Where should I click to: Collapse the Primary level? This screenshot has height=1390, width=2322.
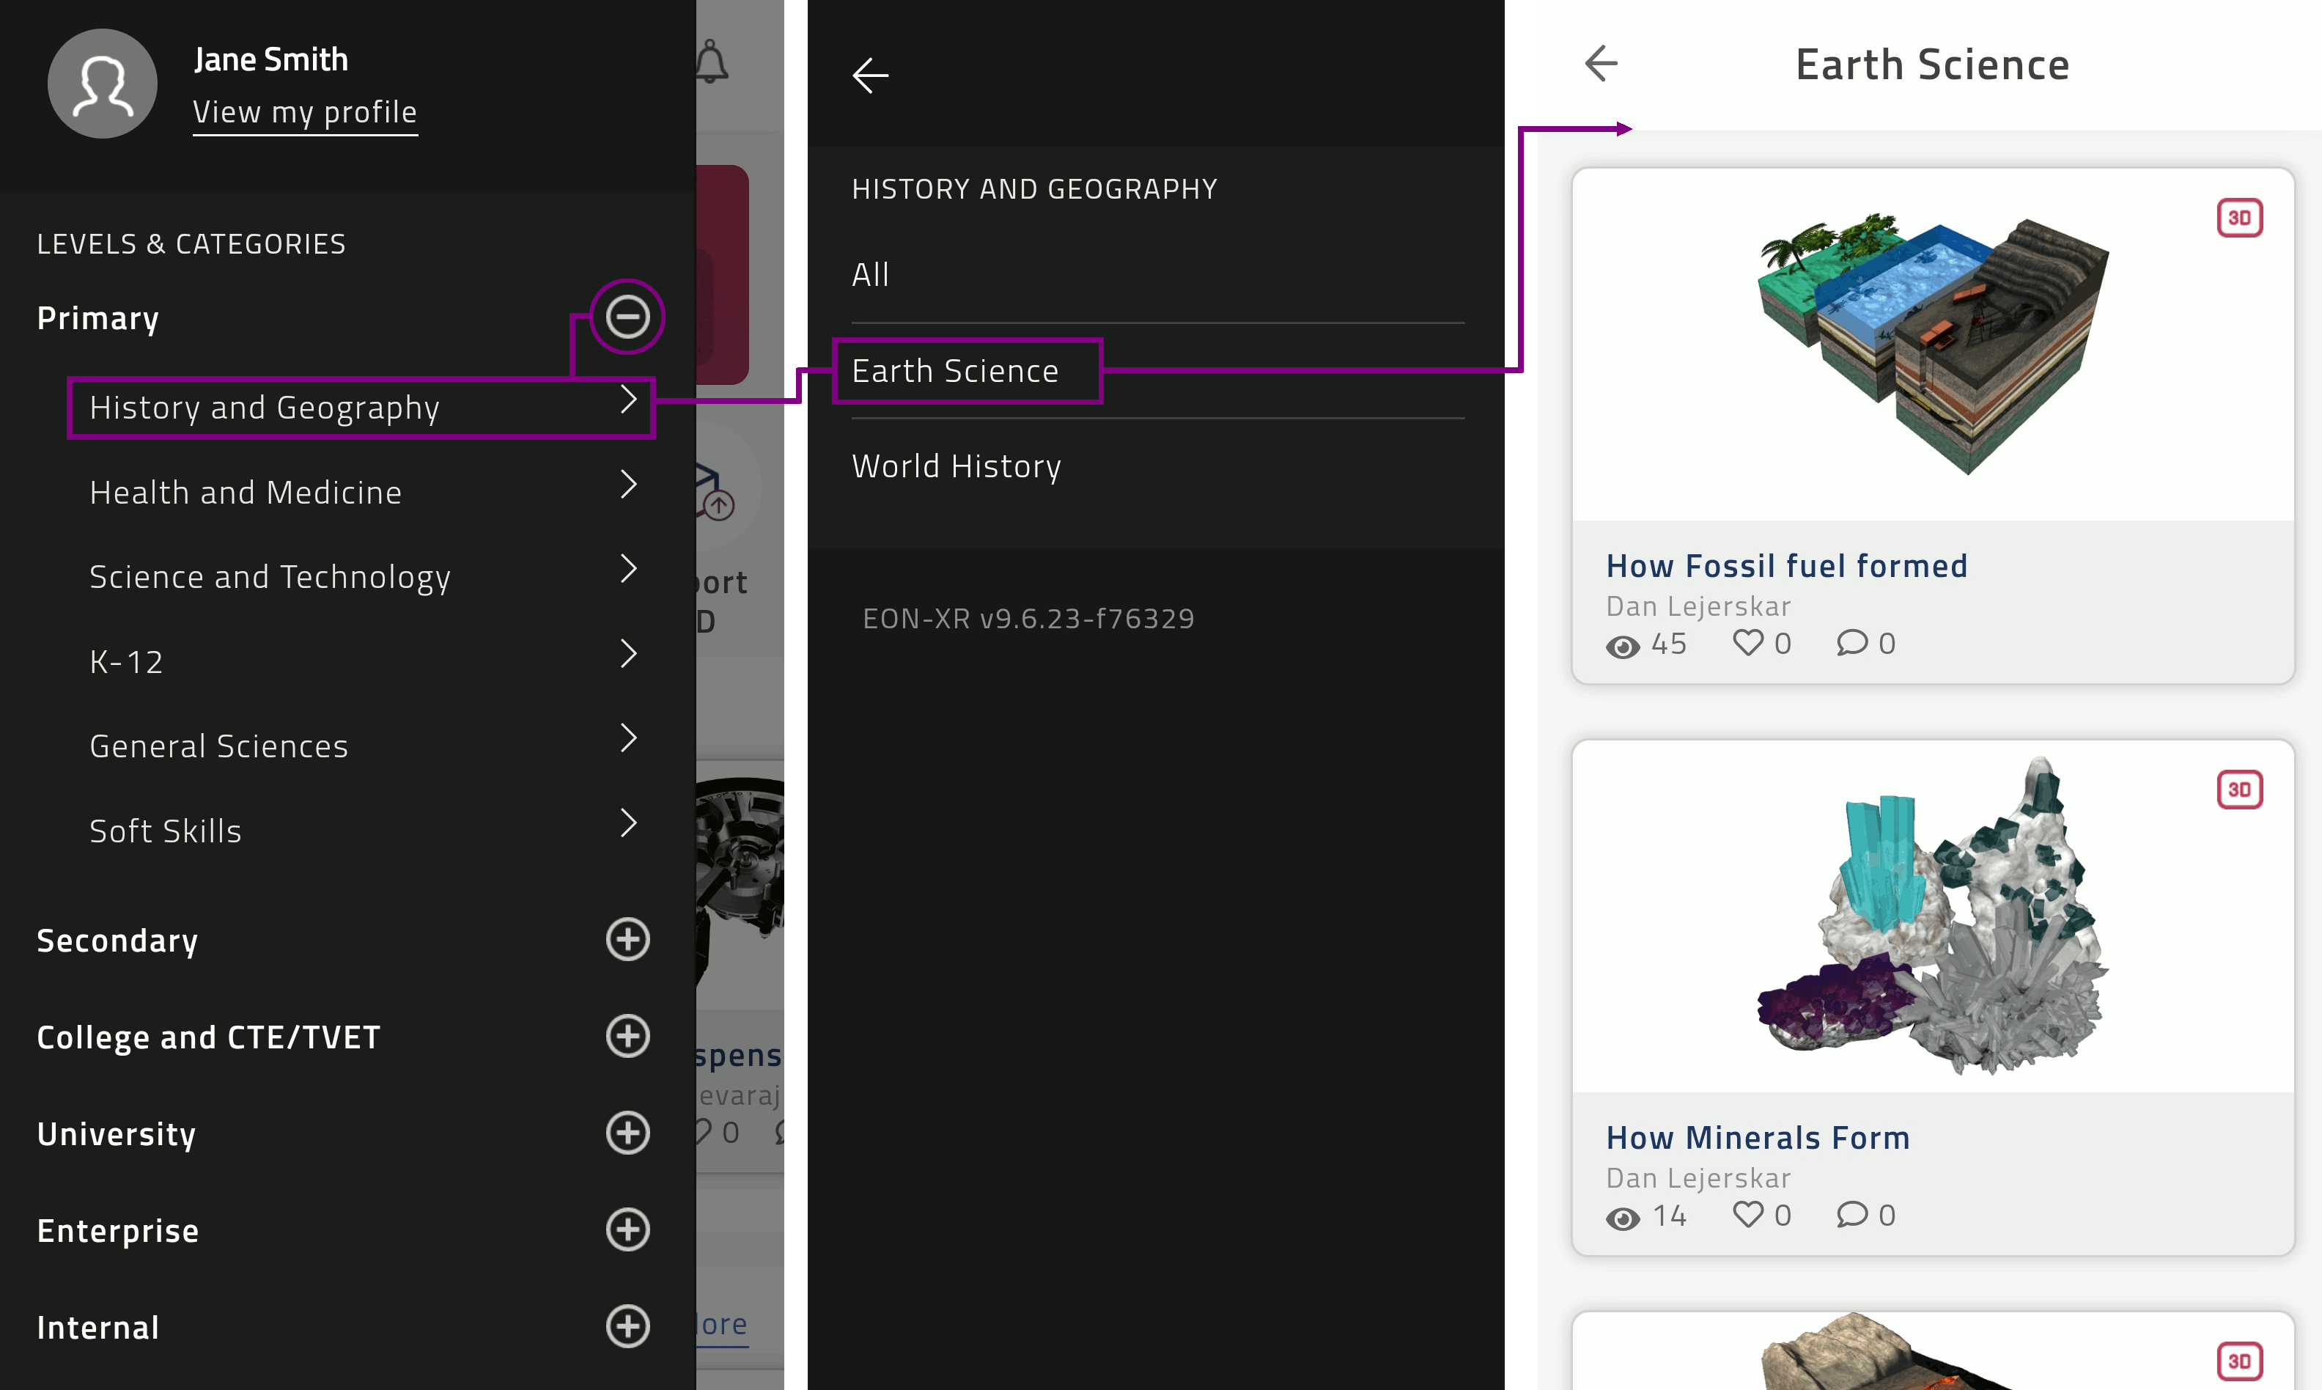627,317
